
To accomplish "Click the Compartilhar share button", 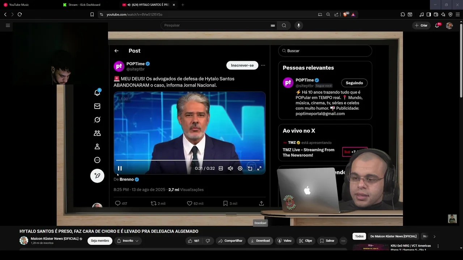I will [230, 241].
